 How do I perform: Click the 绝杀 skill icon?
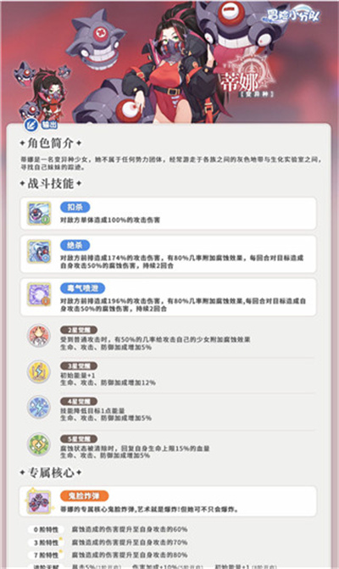pyautogui.click(x=39, y=251)
